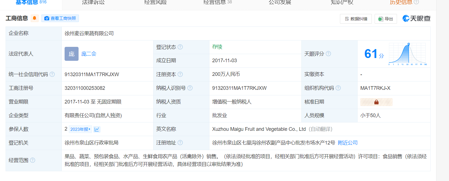
Task: Click taxpayer ID value in 纳税人识别号 row
Action: [x=239, y=88]
